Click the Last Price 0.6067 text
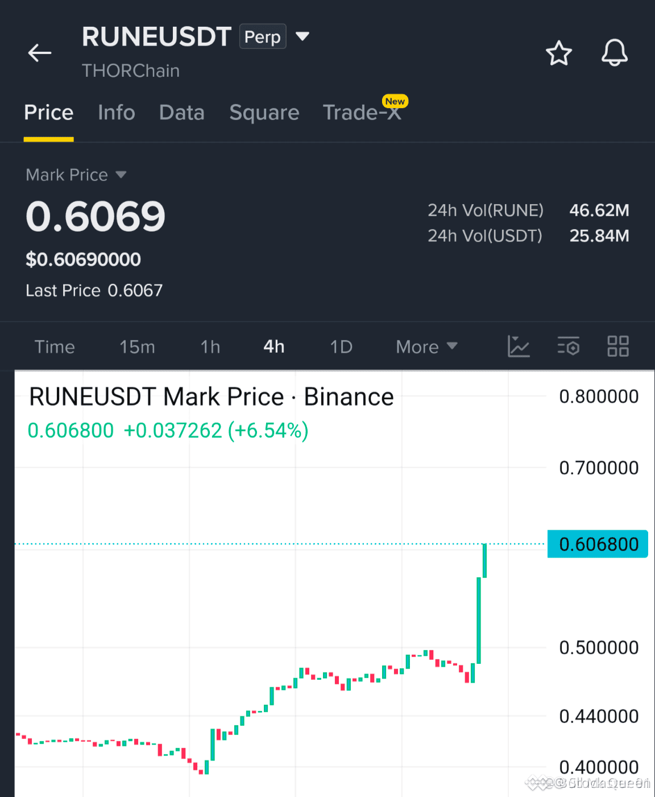Screen dimensions: 655x797 pos(94,291)
